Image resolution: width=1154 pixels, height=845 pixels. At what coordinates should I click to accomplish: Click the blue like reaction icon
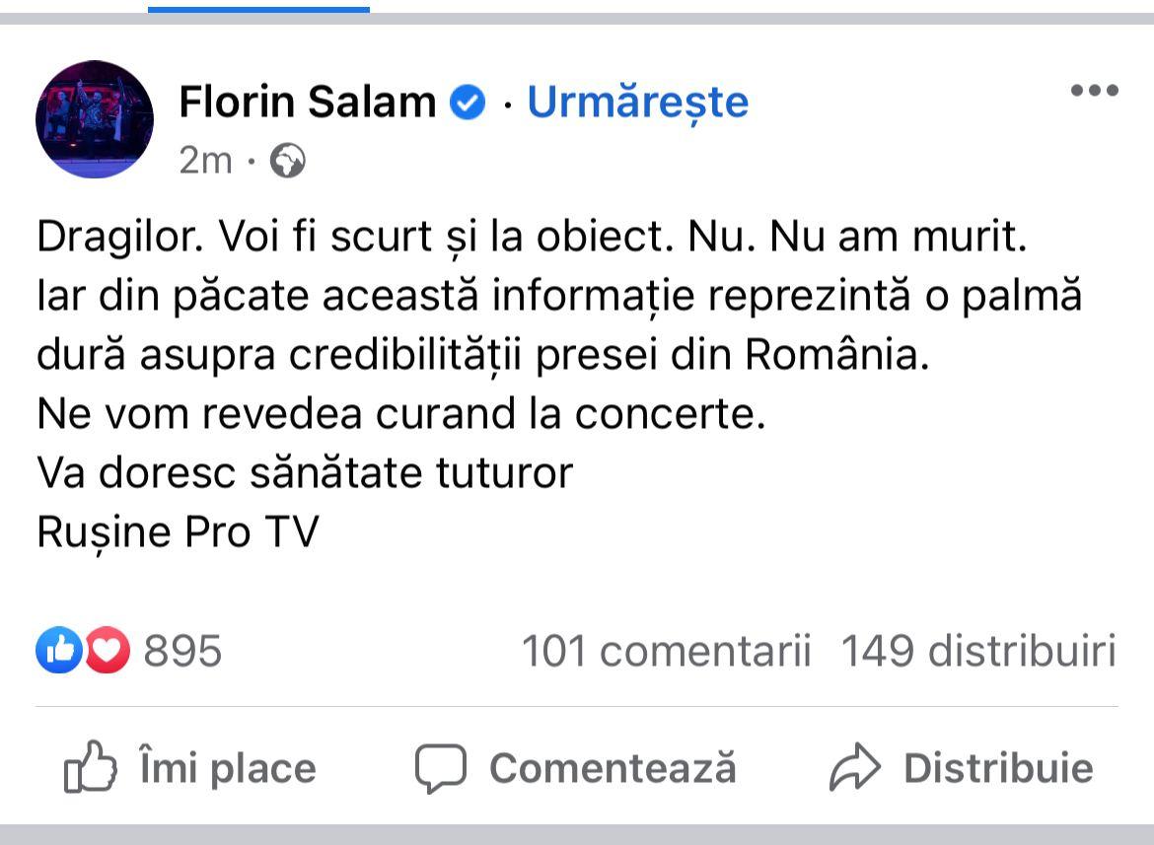coord(59,651)
